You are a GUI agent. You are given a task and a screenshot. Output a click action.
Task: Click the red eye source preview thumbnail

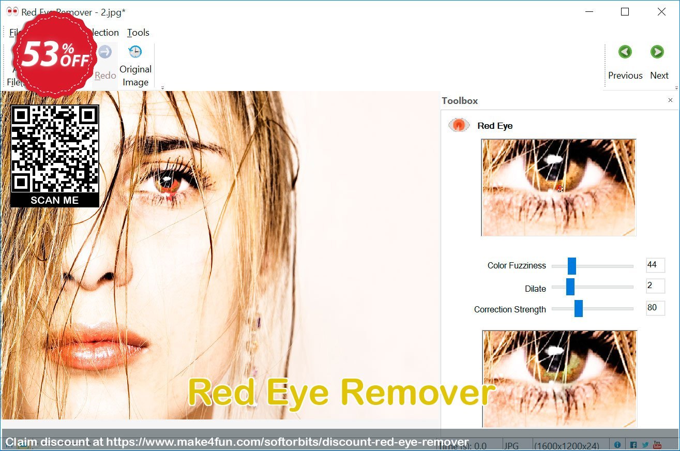tap(558, 187)
